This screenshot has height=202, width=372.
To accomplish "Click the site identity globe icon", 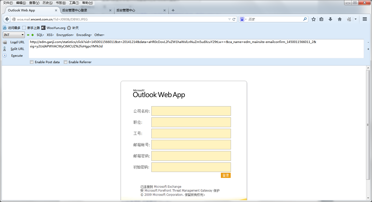I will (14, 19).
